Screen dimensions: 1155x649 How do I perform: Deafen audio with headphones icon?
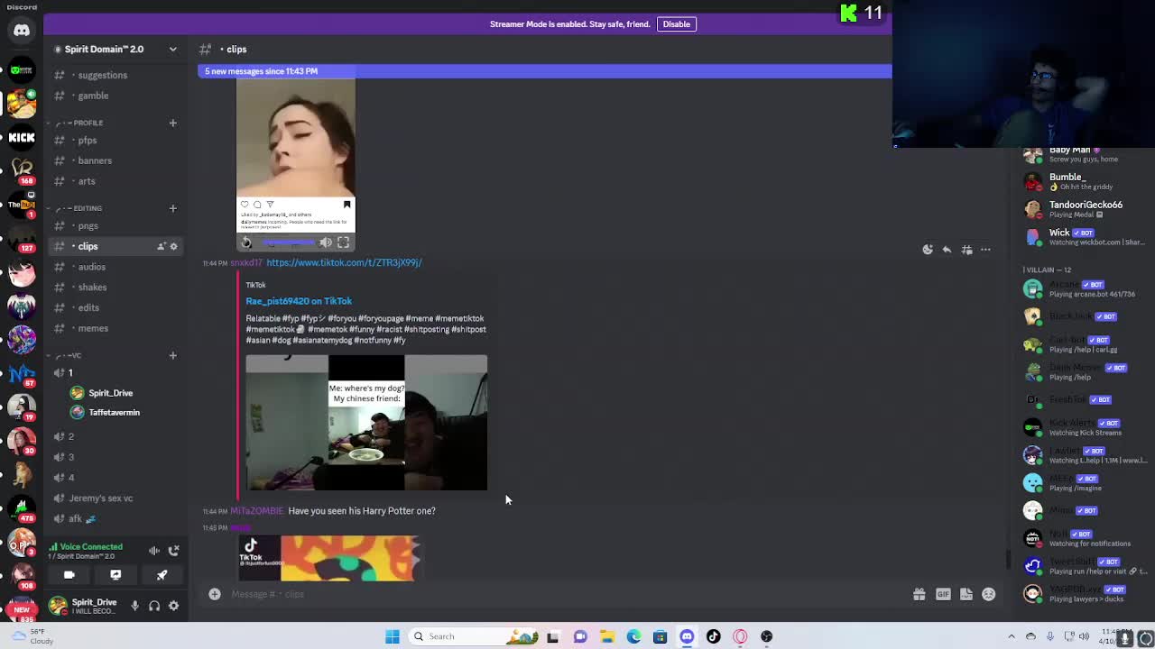click(154, 606)
